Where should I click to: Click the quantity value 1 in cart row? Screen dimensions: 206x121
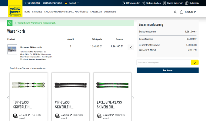pyautogui.click(x=71, y=47)
